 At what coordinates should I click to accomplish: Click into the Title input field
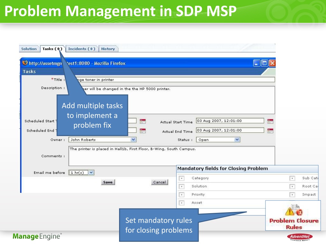[172, 80]
